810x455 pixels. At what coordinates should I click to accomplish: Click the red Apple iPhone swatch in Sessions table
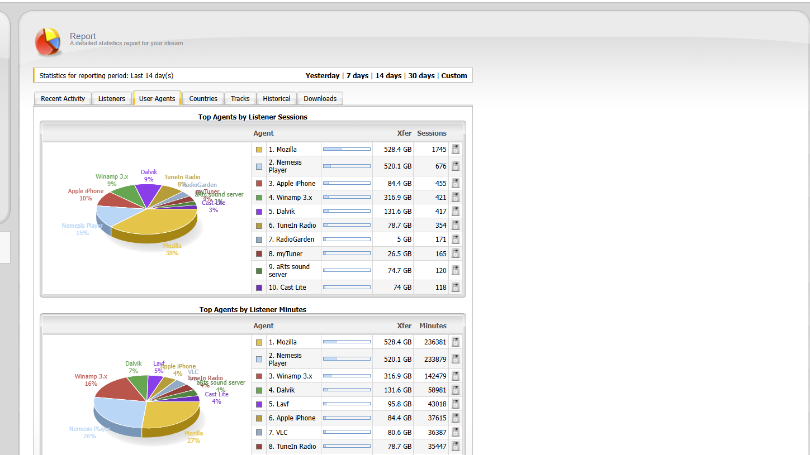pos(259,183)
